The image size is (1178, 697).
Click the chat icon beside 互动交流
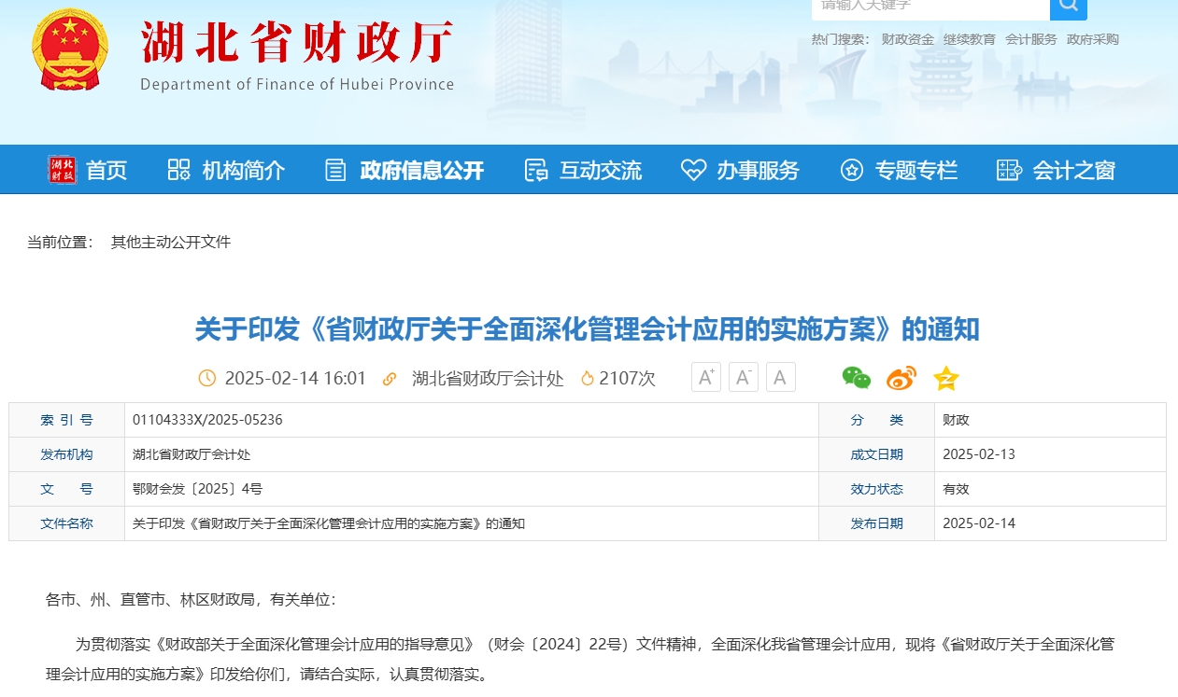[536, 170]
